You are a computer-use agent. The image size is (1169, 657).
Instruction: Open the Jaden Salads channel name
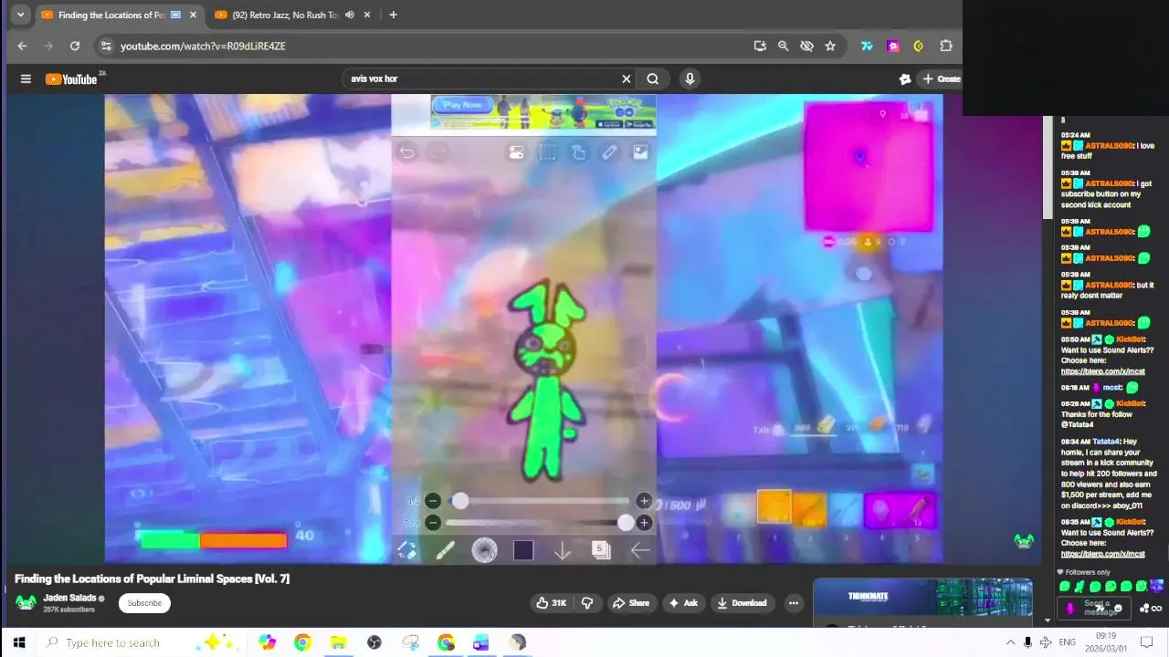(x=68, y=598)
